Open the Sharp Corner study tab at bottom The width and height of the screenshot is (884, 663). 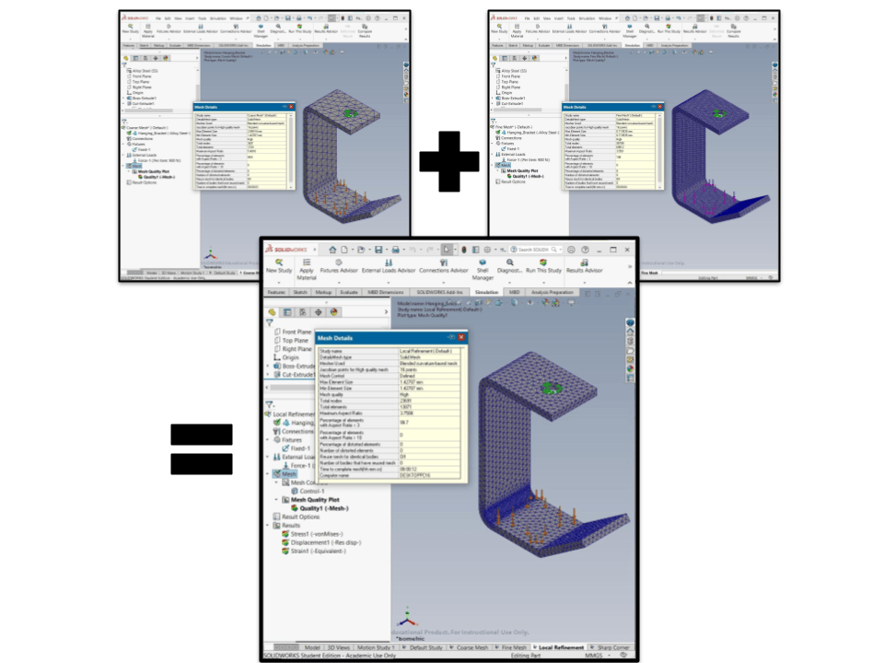pyautogui.click(x=610, y=647)
